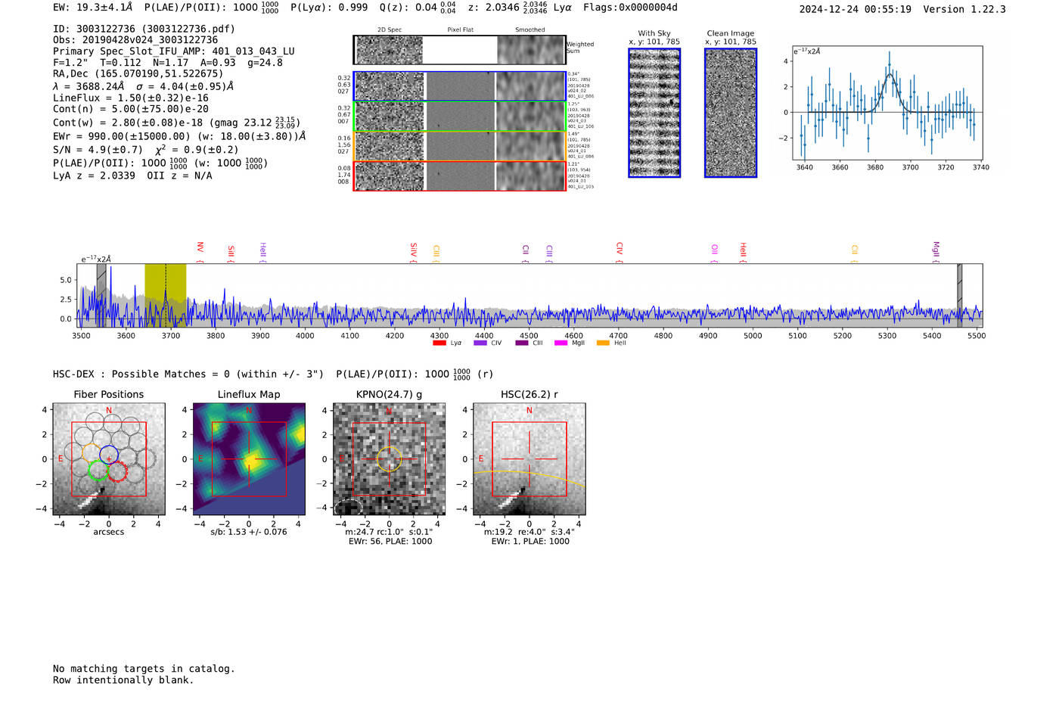
Task: Click the λ = 3688.24Å line
Action: tap(144, 86)
